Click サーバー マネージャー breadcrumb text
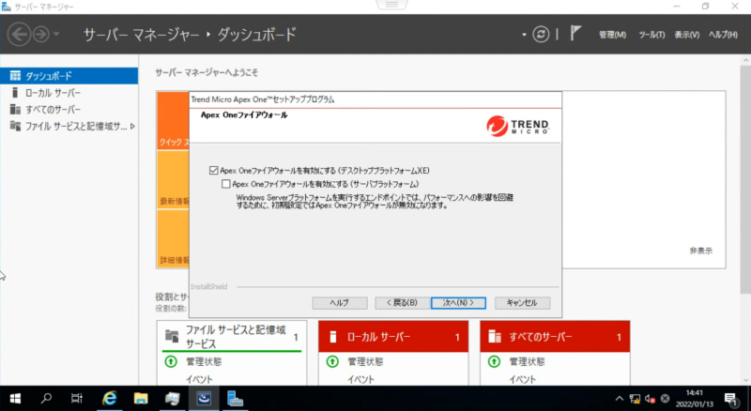 (x=142, y=35)
